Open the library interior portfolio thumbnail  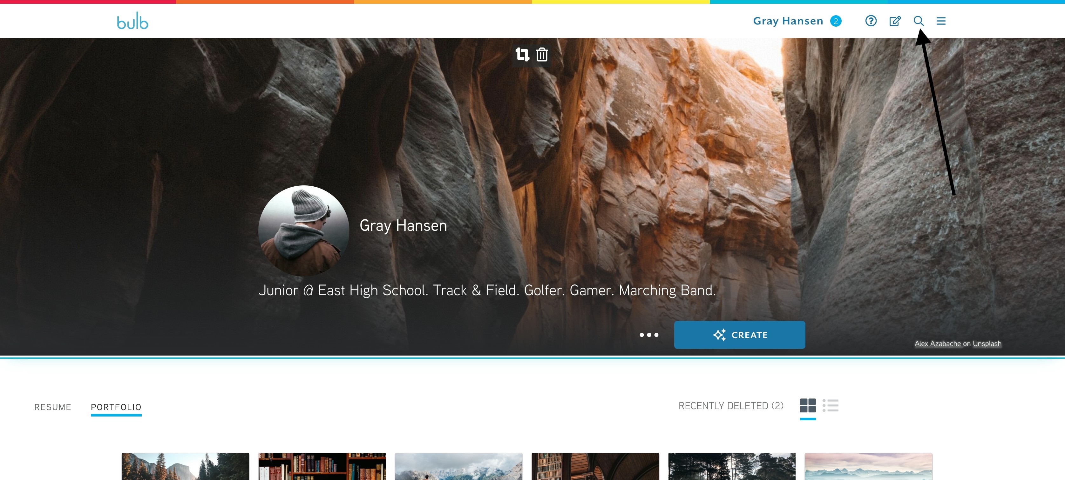click(595, 466)
